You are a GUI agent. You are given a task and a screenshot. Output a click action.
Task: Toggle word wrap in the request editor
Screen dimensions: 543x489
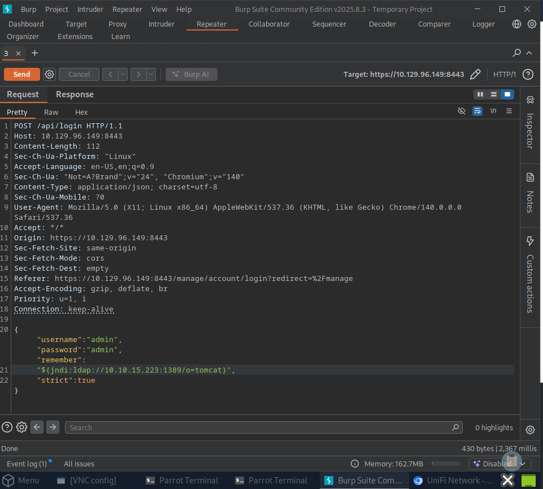click(477, 111)
